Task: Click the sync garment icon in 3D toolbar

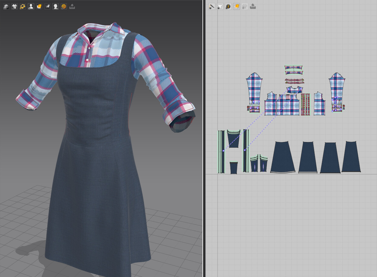Action: 72,6
